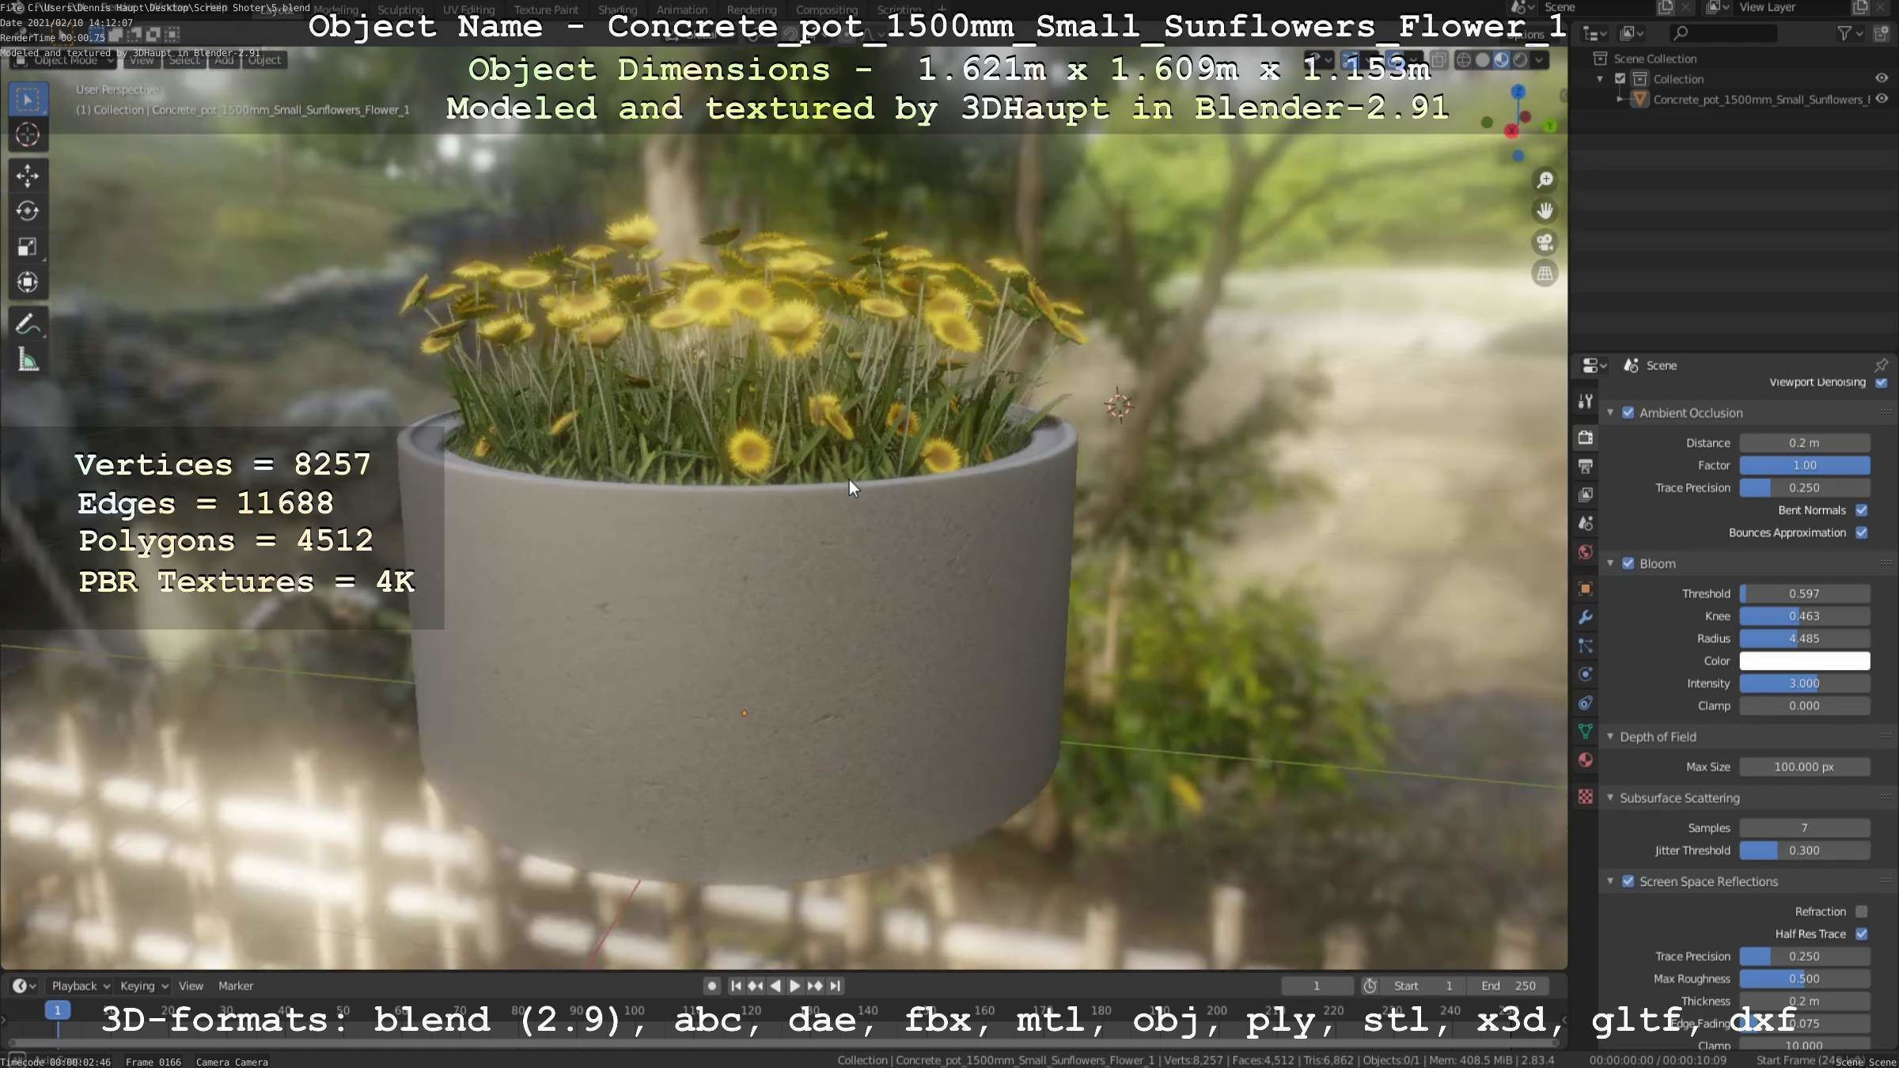Click the viewport zoom magnifier icon
Screen dimensions: 1899x1068
point(1545,180)
